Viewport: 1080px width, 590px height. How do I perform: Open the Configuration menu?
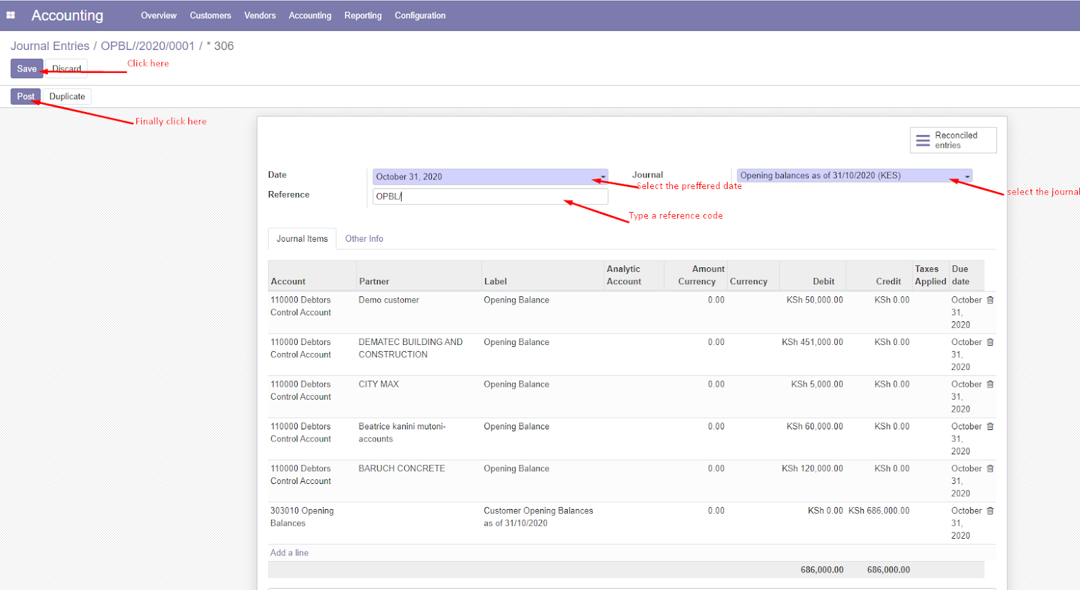pyautogui.click(x=420, y=16)
